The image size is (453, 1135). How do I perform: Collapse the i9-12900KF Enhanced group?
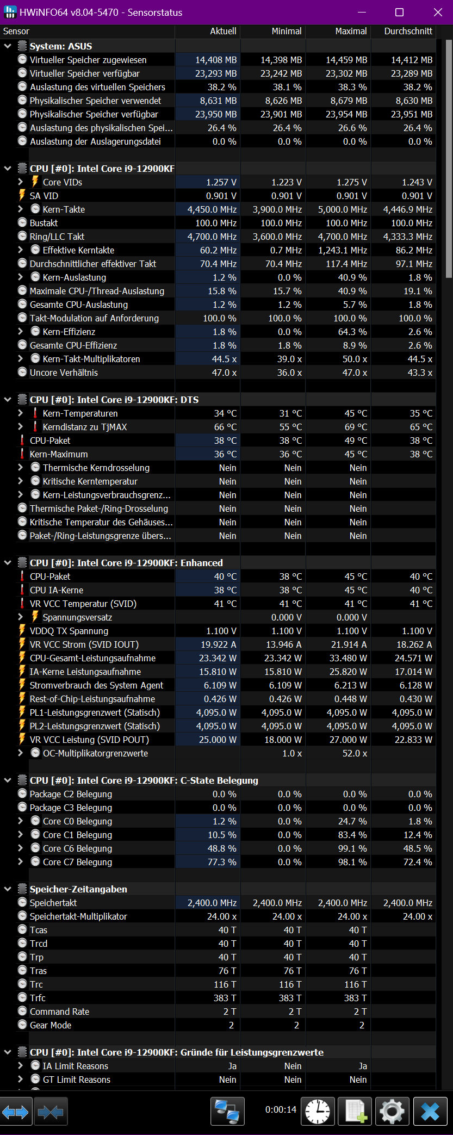click(x=8, y=563)
